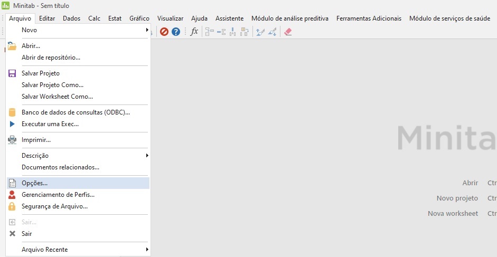Click the move columns toolbar icon

coord(245,32)
